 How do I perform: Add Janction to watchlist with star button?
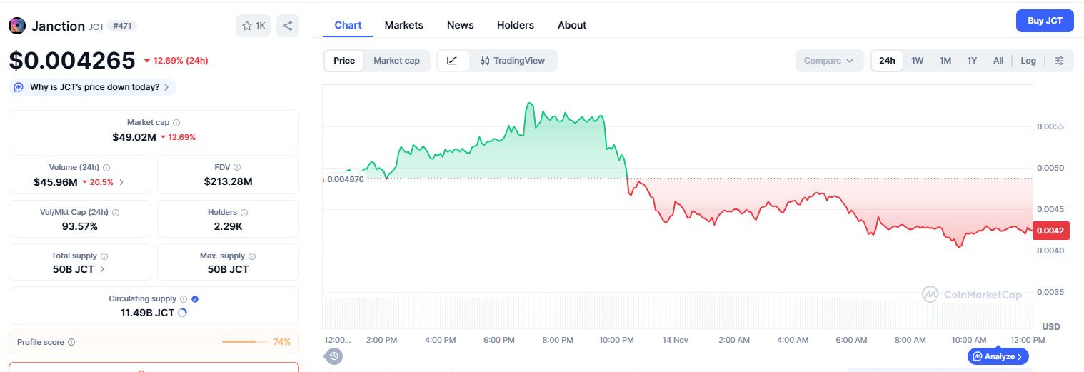point(254,26)
